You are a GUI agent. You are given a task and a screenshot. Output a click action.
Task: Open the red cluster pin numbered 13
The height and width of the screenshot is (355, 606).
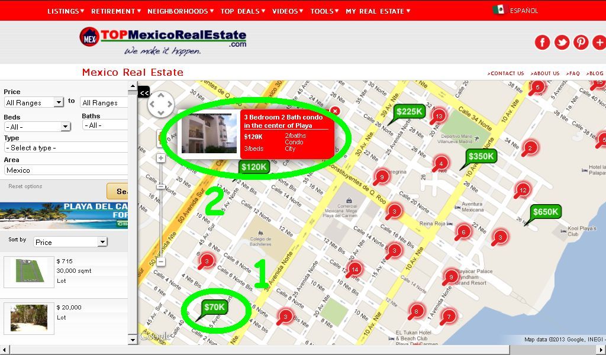439,116
